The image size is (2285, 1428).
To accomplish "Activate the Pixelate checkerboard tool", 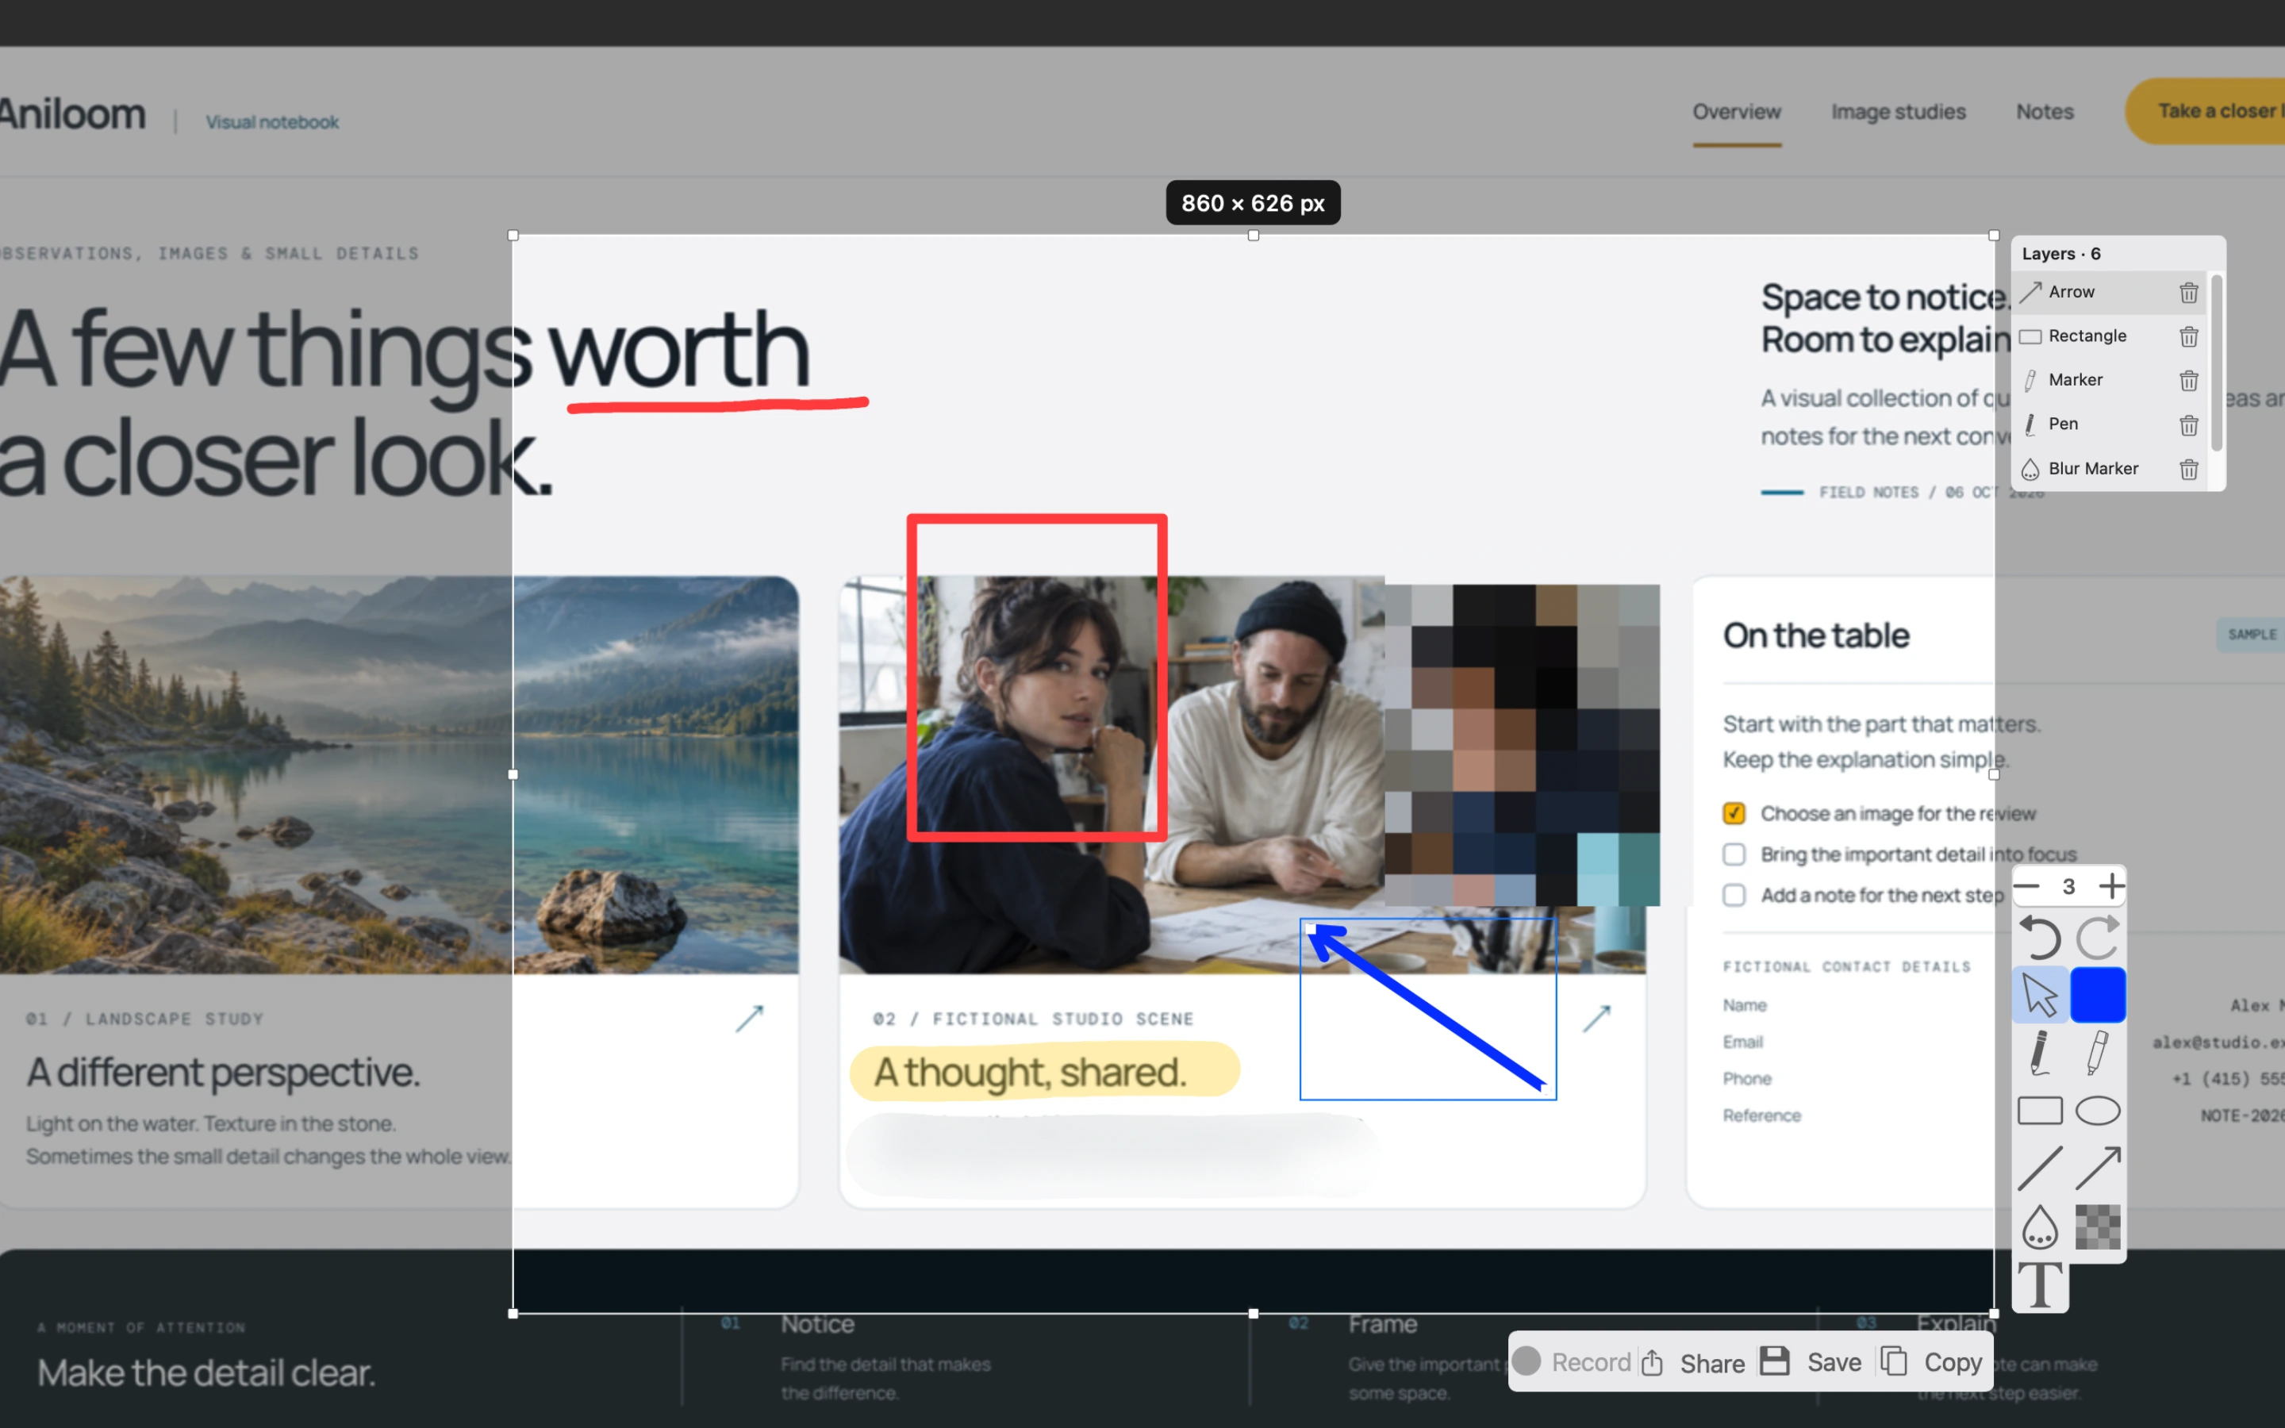I will [x=2097, y=1226].
